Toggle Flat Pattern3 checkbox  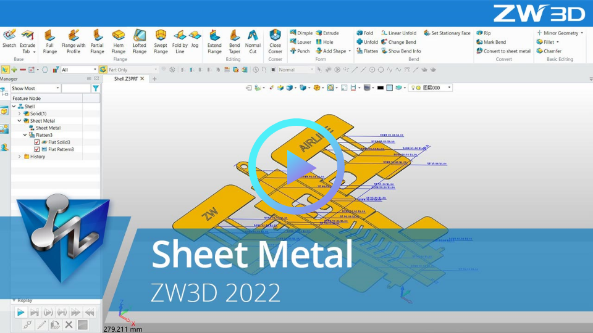[36, 149]
